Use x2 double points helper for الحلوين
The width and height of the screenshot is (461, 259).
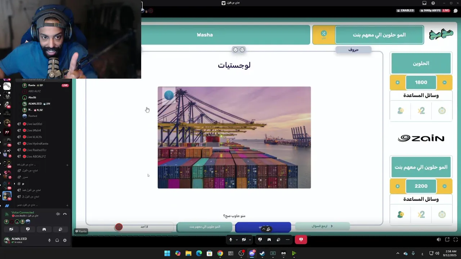[421, 111]
